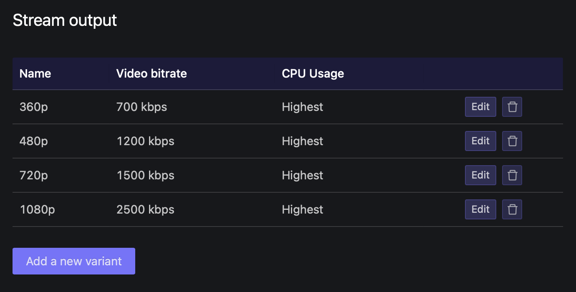Edit the 720p stream variant
The image size is (576, 292).
click(x=480, y=175)
